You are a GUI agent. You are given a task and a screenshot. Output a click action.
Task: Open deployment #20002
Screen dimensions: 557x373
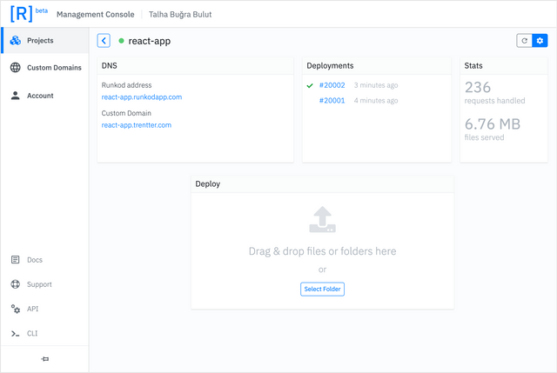332,85
